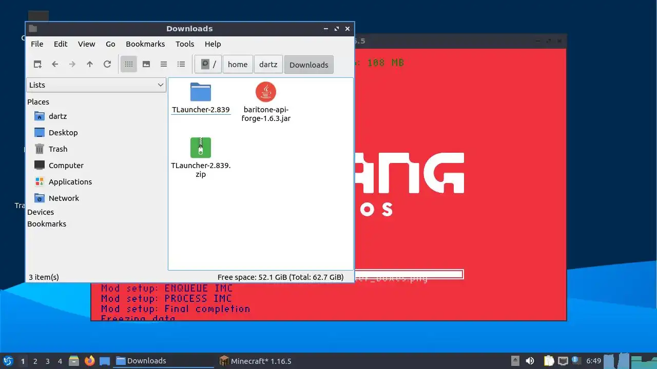Open a new tab with toolbar icon
This screenshot has height=369, width=657.
click(37, 64)
